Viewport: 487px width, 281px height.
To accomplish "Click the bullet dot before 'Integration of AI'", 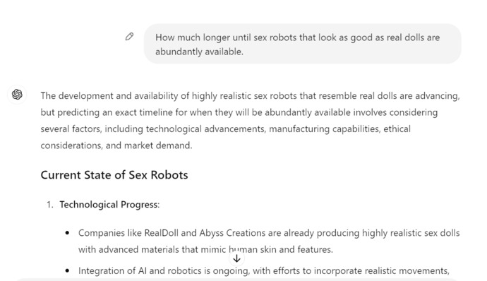I will pyautogui.click(x=67, y=270).
